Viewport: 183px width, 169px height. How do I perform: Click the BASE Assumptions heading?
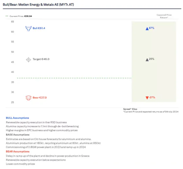pyautogui.click(x=18, y=135)
